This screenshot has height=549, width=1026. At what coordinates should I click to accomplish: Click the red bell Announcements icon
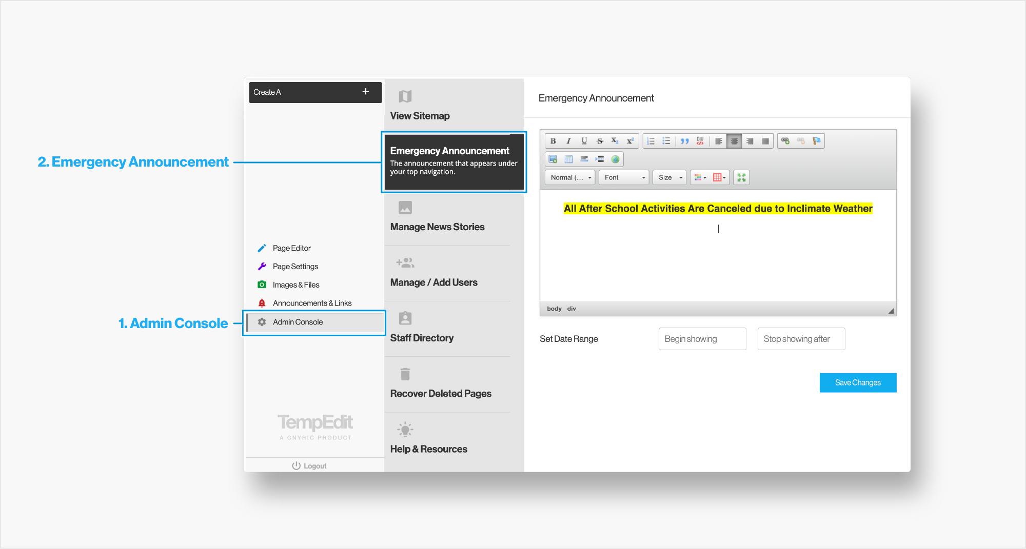point(262,303)
